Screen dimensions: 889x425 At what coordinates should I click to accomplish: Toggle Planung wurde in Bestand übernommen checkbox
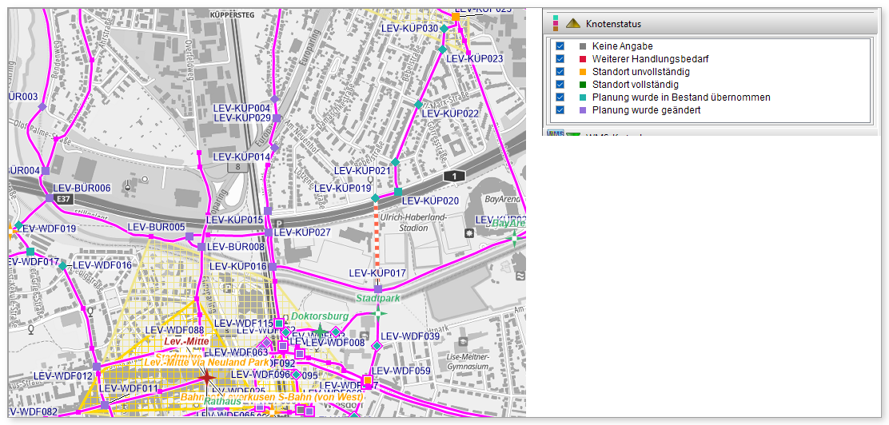tap(560, 97)
